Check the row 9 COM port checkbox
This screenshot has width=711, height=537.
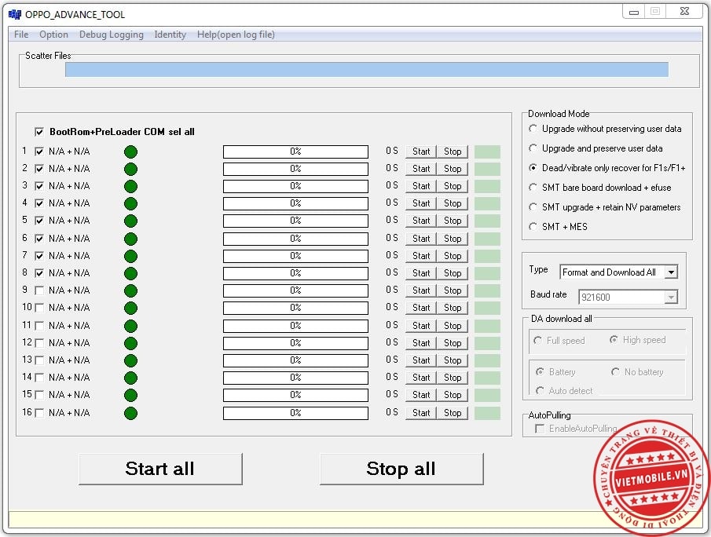[x=39, y=290]
